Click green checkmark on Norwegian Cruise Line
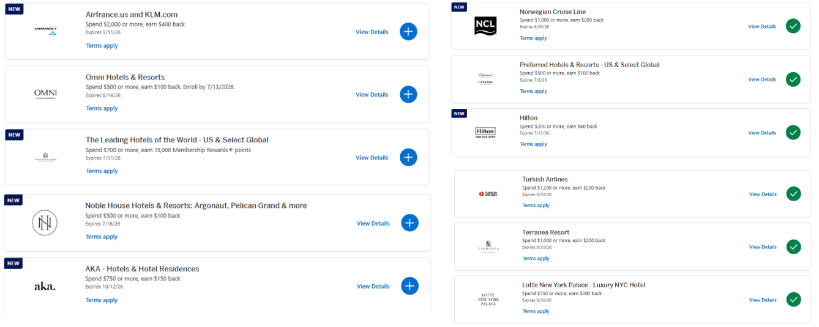Screen dimensions: 819x327 (793, 26)
